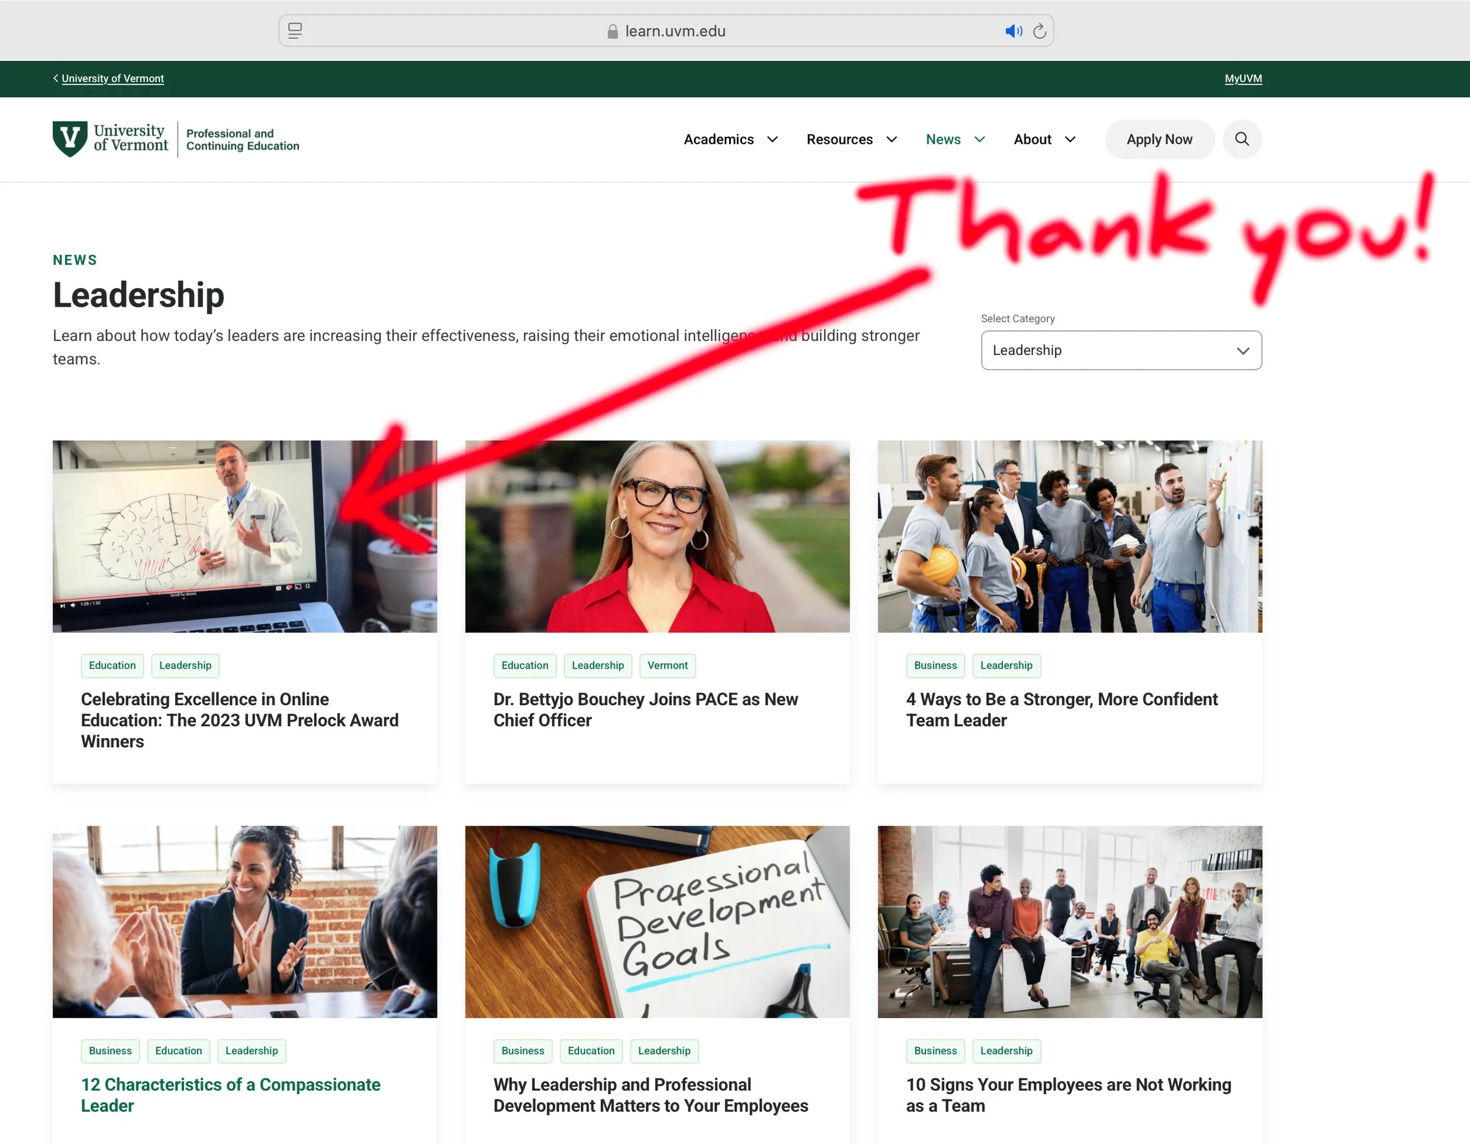Click the learn.uvm.edu address field

click(674, 31)
